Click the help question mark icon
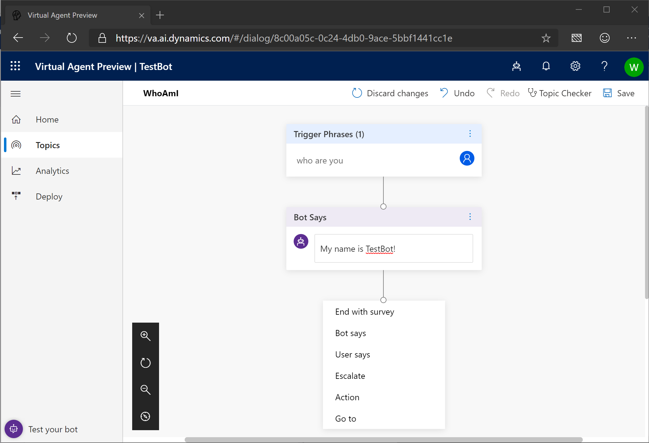649x443 pixels. pyautogui.click(x=604, y=66)
